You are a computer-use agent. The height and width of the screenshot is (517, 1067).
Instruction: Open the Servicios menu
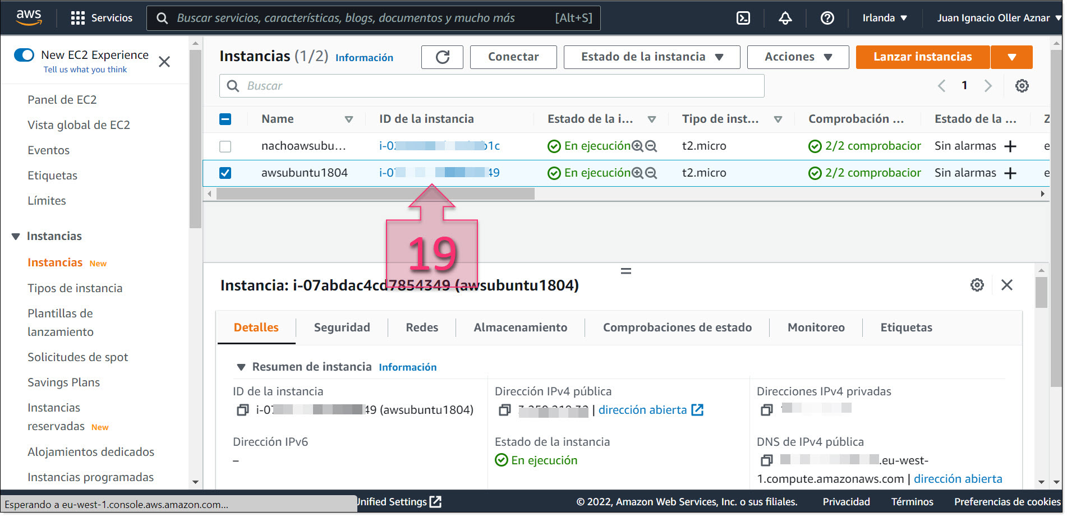click(x=102, y=17)
